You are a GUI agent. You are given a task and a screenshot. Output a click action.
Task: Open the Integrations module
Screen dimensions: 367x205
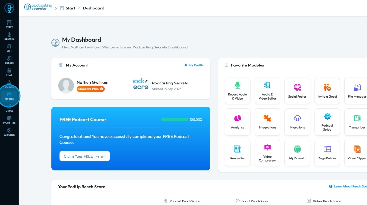click(267, 122)
